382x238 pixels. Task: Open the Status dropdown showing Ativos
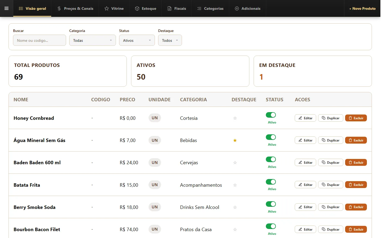point(137,40)
